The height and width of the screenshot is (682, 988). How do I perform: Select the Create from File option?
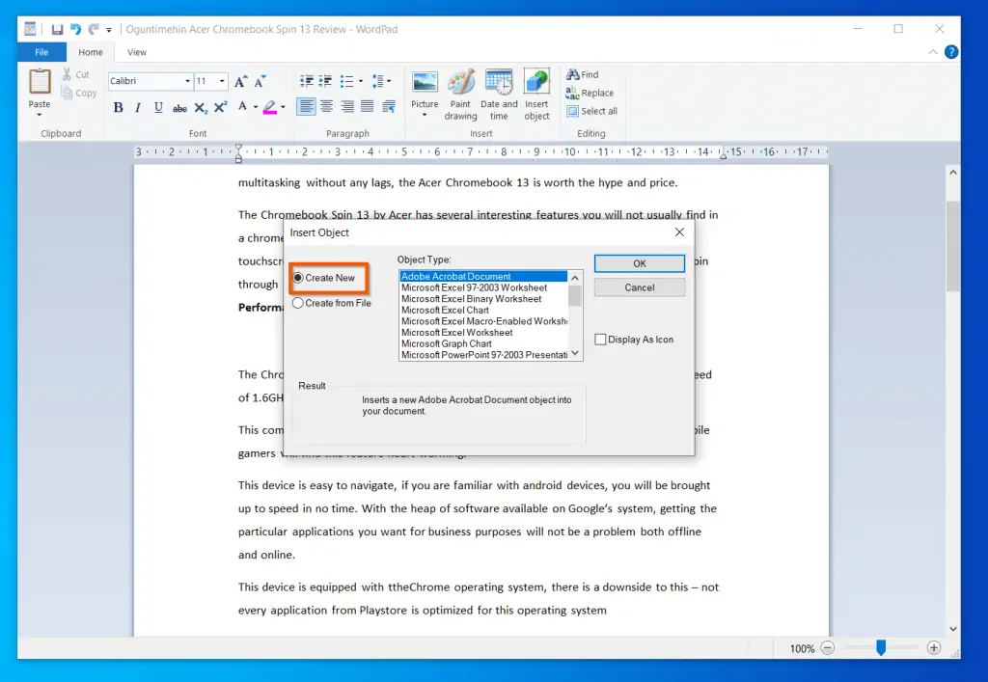(x=298, y=303)
